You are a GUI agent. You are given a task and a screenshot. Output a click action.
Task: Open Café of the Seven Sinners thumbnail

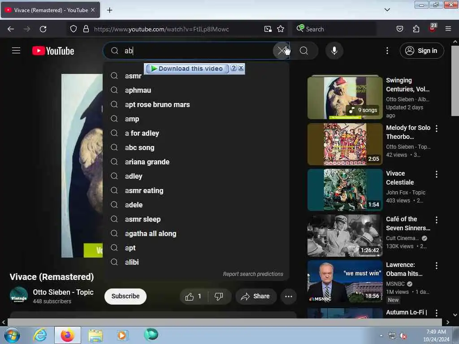tap(345, 236)
